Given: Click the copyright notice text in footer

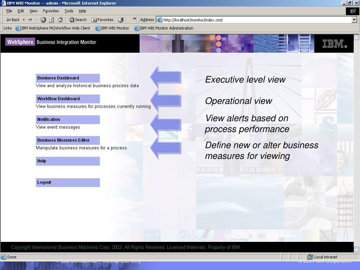Looking at the screenshot, I should coord(126,247).
